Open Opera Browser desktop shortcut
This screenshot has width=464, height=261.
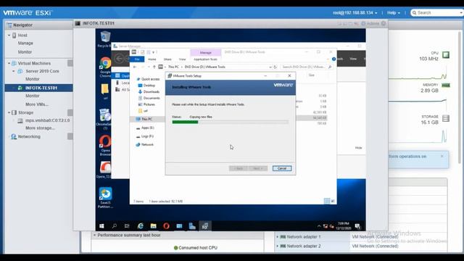coord(105,145)
